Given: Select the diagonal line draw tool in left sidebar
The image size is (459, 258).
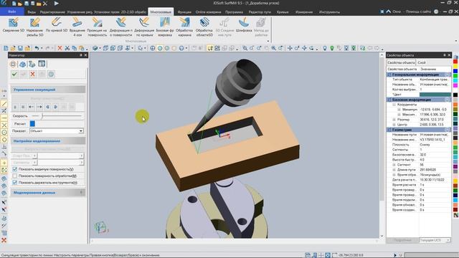Looking at the screenshot, I should (4, 104).
